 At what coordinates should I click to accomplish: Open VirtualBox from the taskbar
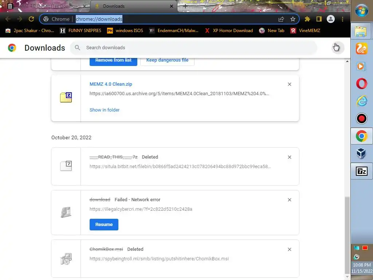[361, 153]
